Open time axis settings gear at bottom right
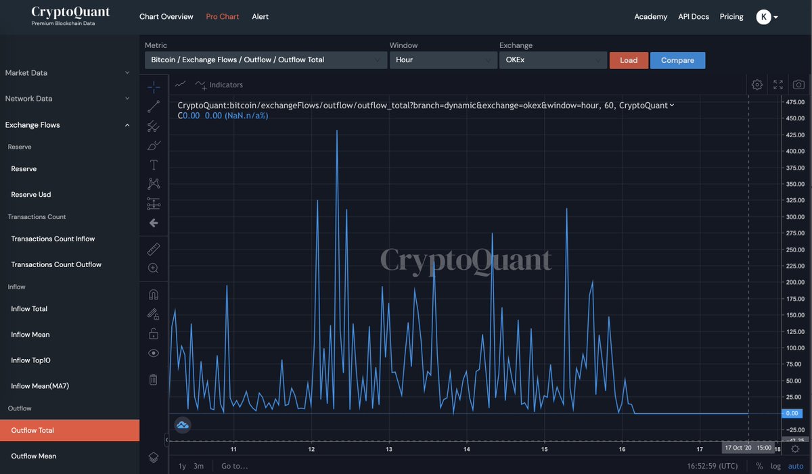Image resolution: width=812 pixels, height=474 pixels. (x=795, y=449)
